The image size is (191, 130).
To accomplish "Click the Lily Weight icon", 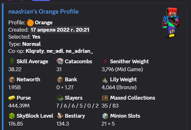I will (105, 80).
